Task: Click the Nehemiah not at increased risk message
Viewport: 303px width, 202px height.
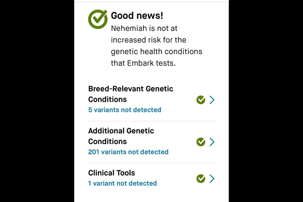Action: pyautogui.click(x=157, y=46)
